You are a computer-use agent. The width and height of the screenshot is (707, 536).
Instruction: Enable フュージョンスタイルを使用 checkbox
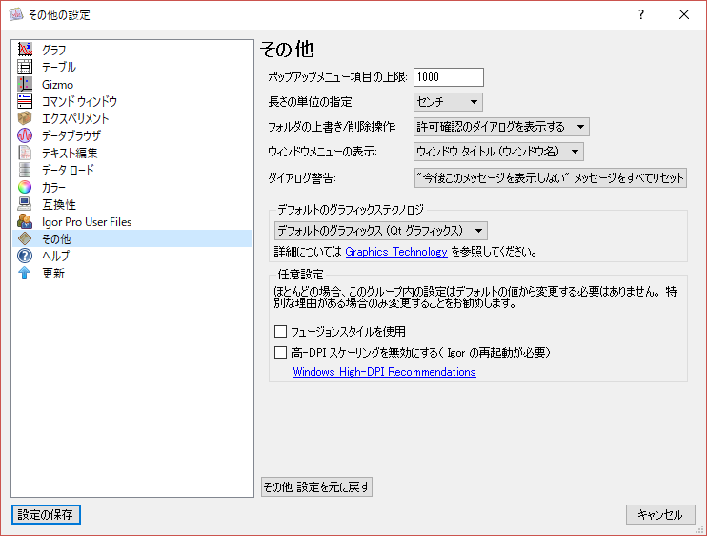click(x=280, y=332)
